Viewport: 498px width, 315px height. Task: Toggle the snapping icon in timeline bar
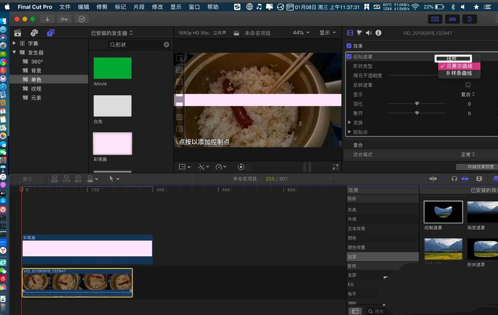tap(465, 179)
